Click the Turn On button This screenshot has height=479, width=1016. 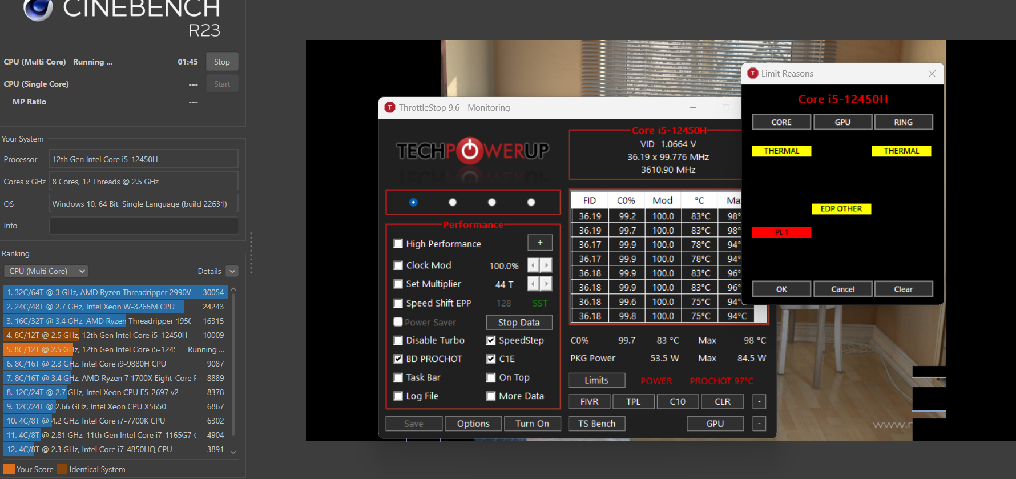point(532,424)
